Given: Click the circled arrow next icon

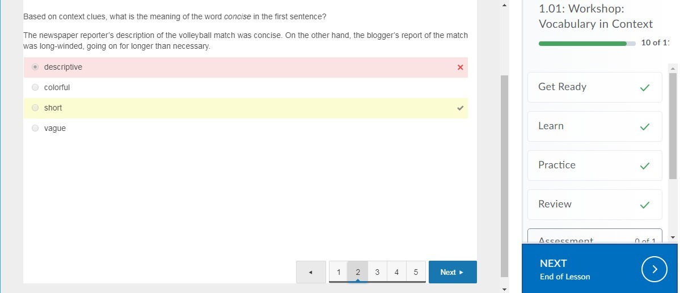Looking at the screenshot, I should 654,269.
